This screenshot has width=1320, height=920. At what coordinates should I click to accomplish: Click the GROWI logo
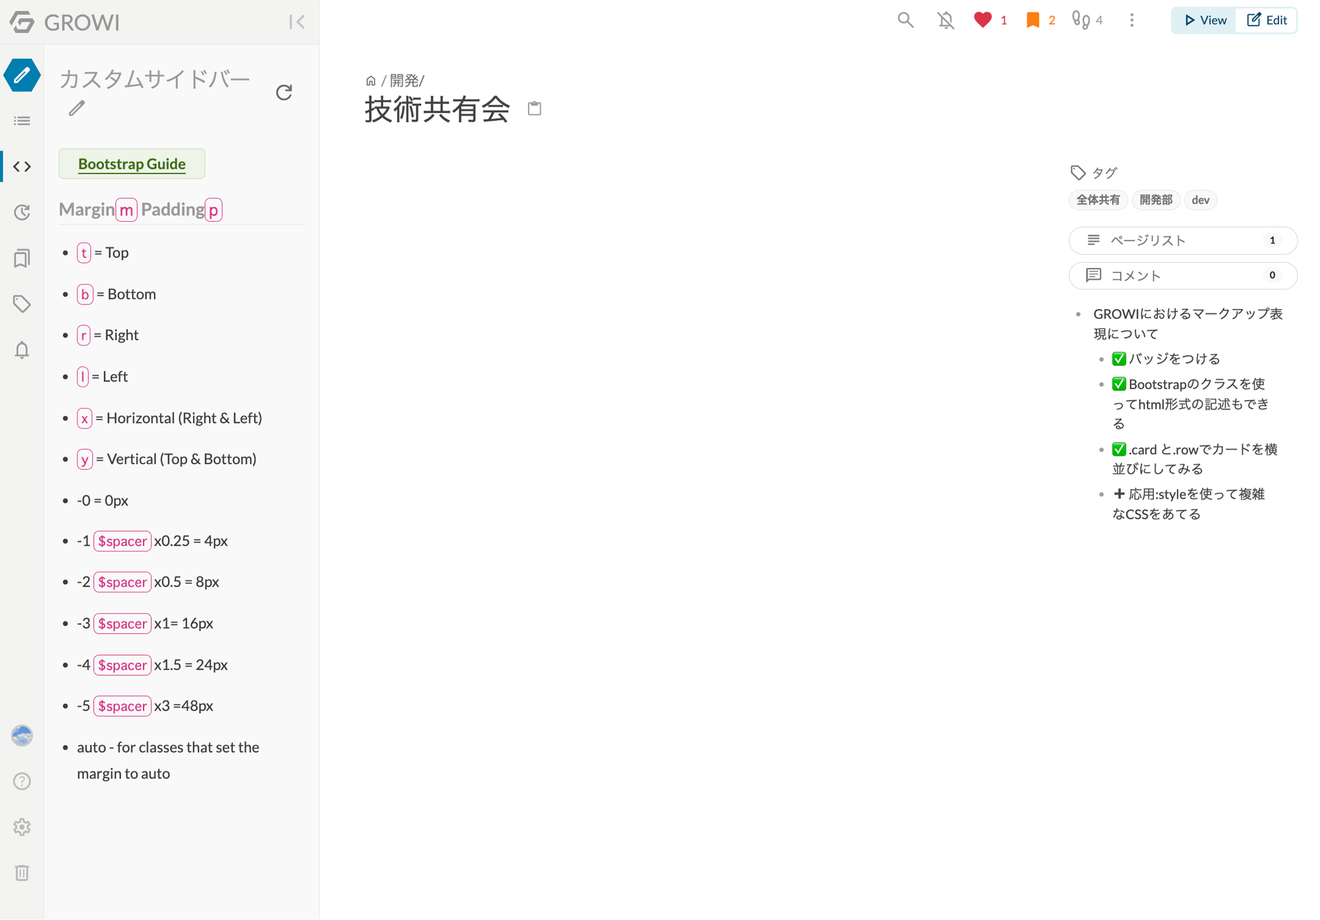coord(22,22)
